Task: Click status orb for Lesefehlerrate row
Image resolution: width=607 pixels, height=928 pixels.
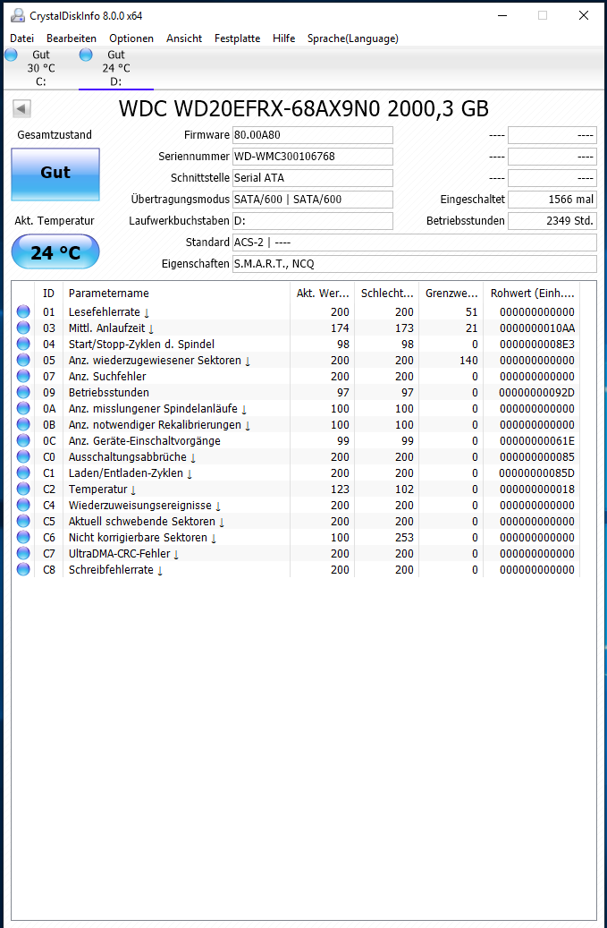Action: 23,312
